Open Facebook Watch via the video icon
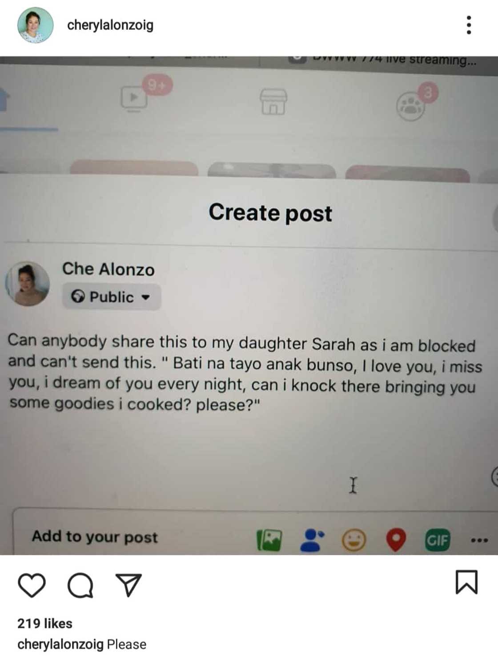The height and width of the screenshot is (659, 498). (x=133, y=97)
